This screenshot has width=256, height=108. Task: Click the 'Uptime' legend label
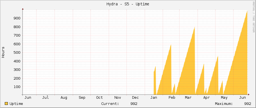click(16, 104)
